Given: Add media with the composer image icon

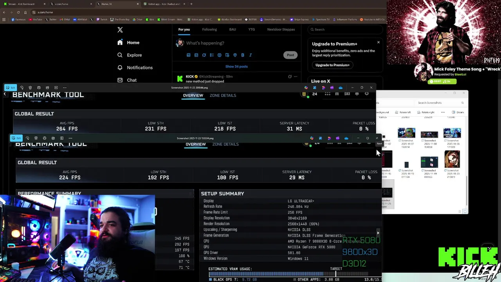Looking at the screenshot, I should point(188,55).
